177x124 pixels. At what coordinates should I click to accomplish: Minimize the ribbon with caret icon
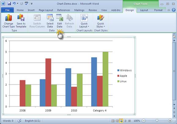click(169, 10)
